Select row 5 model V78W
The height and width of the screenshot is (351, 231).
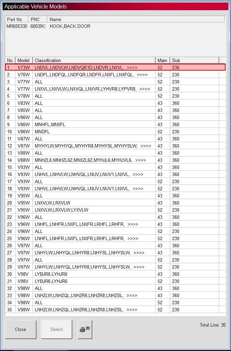pos(115,96)
